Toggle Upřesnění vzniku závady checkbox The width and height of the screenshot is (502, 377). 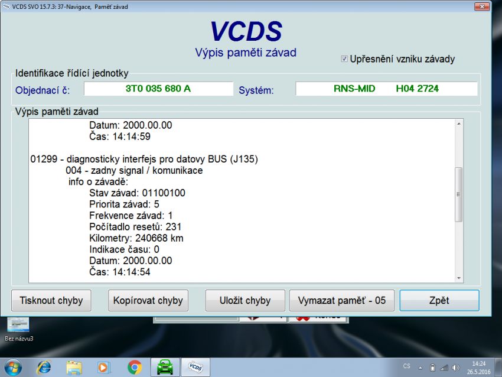coord(344,59)
